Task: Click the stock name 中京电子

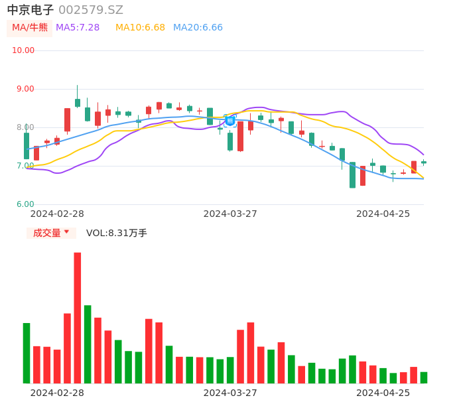Action: coord(31,10)
